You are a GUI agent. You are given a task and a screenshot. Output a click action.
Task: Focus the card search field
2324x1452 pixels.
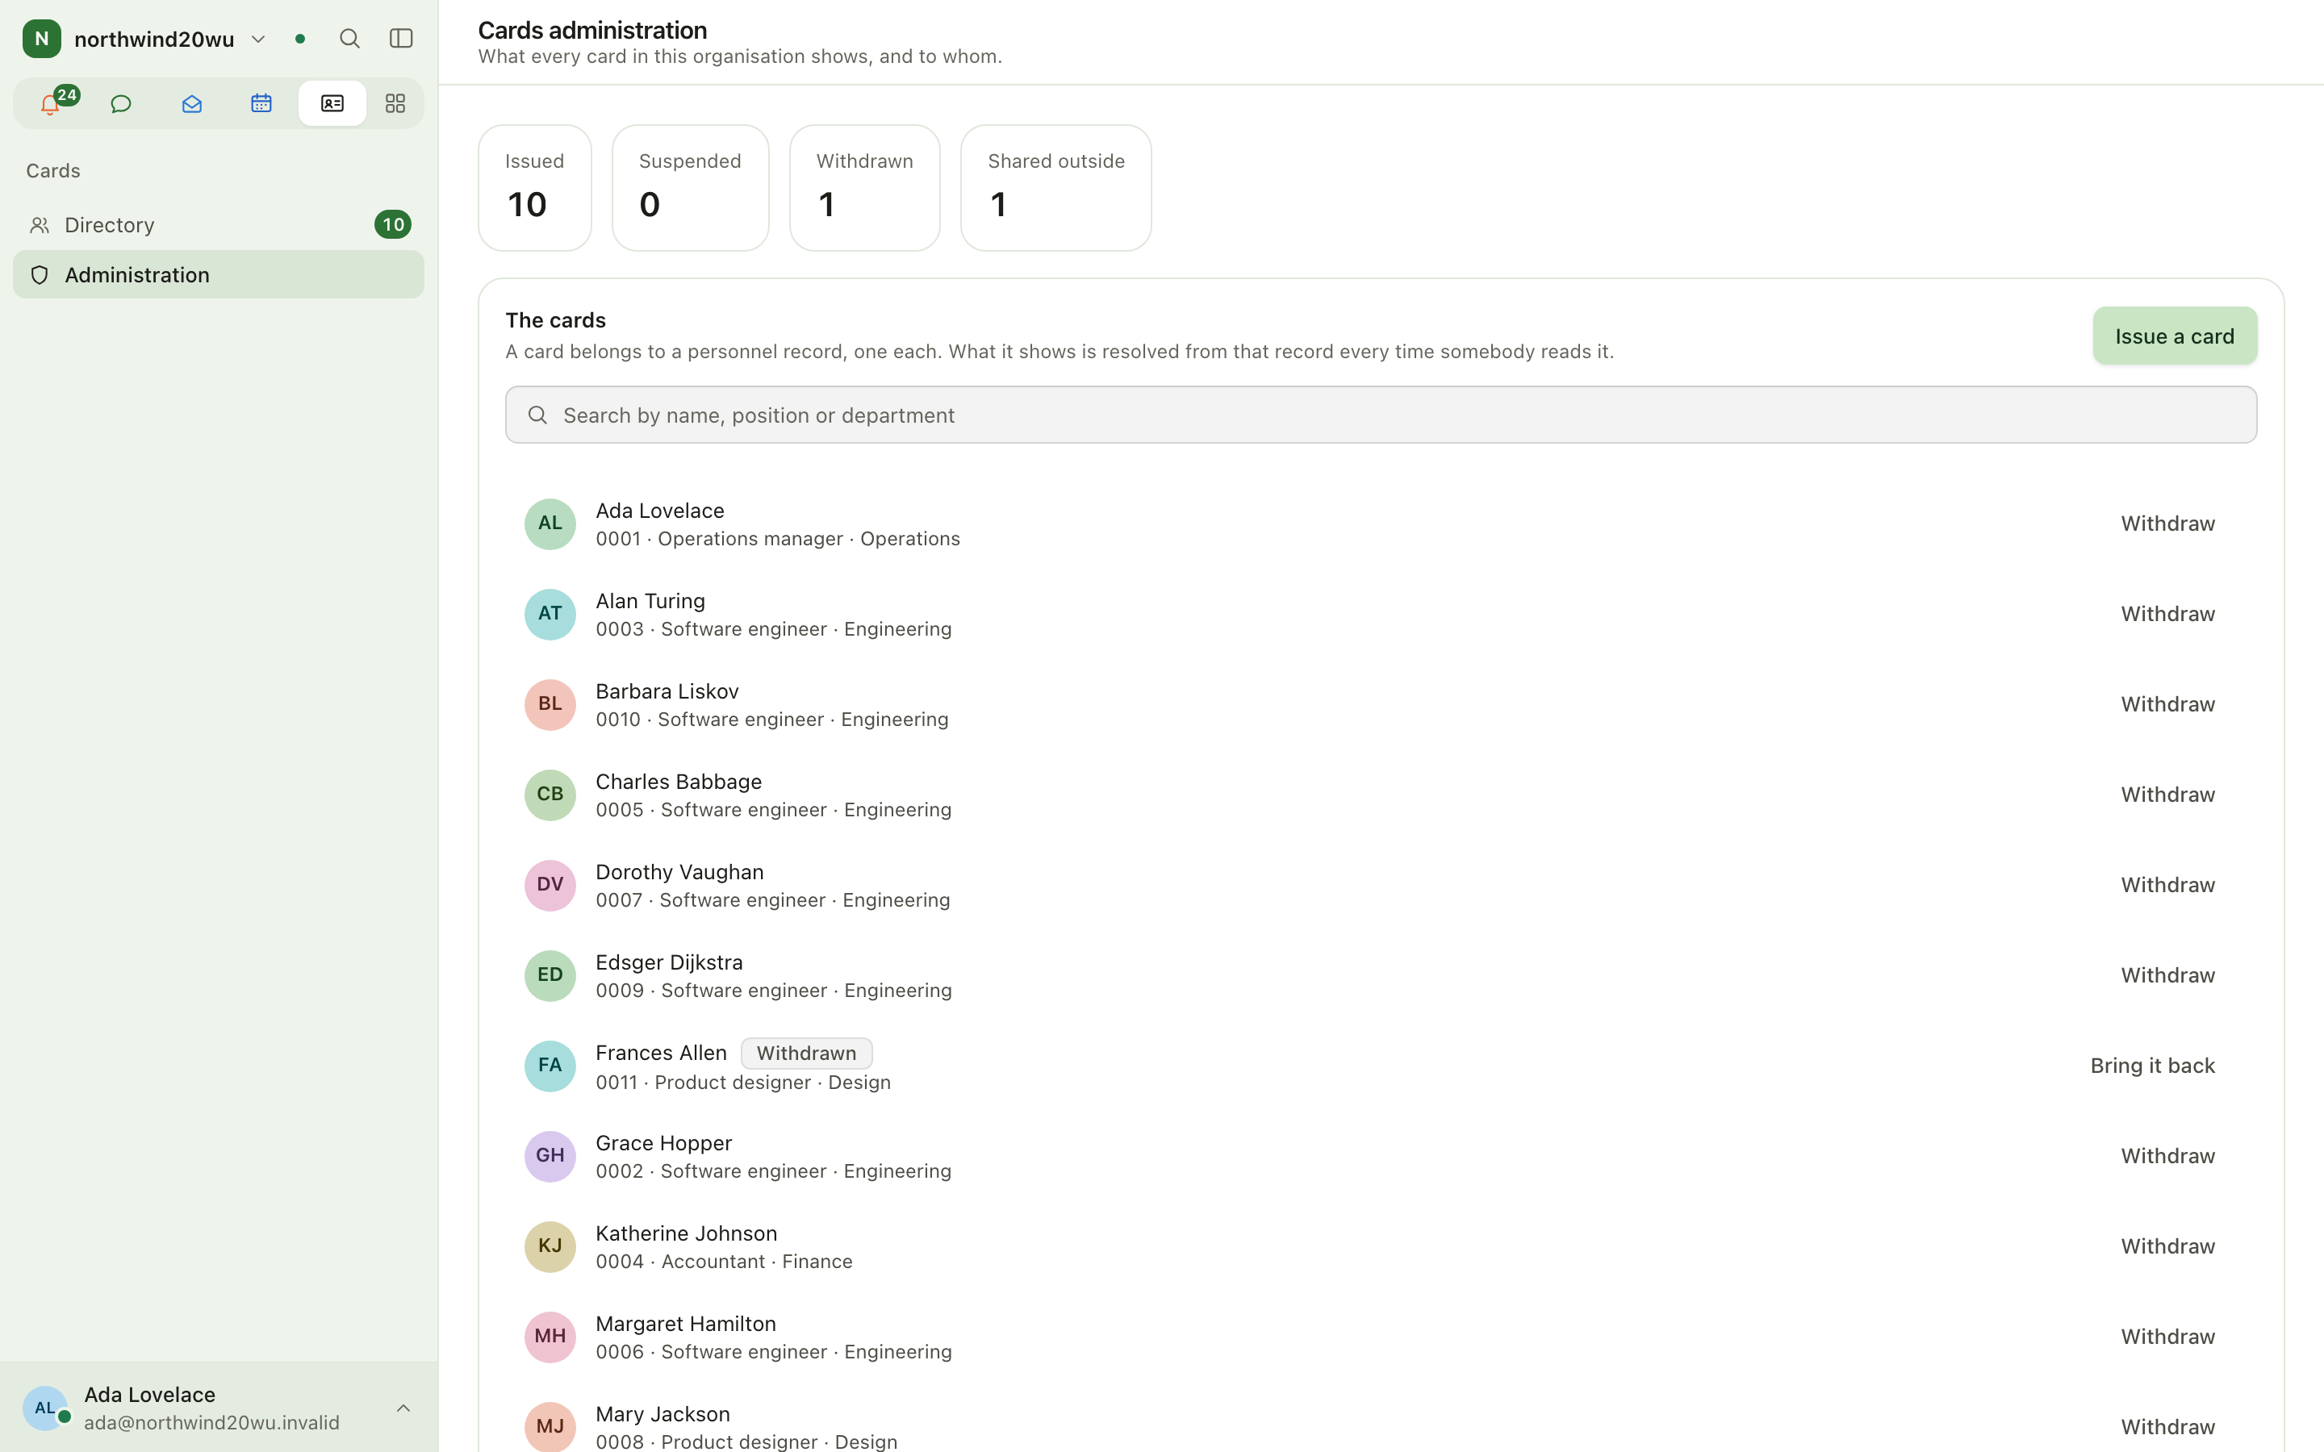(1381, 415)
